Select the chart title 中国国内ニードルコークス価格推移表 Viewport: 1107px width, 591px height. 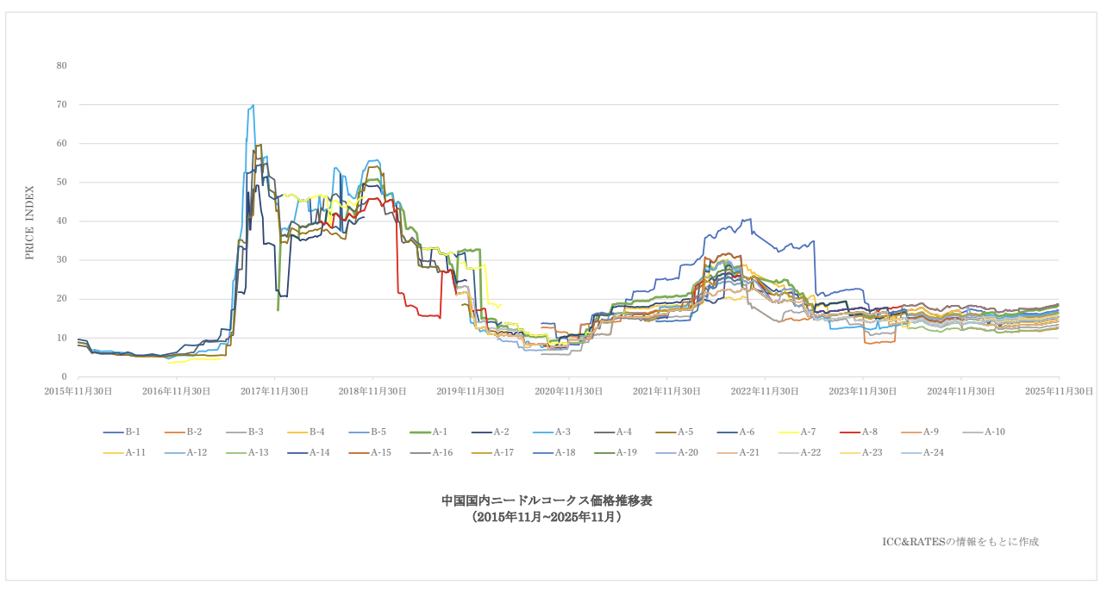(x=547, y=501)
